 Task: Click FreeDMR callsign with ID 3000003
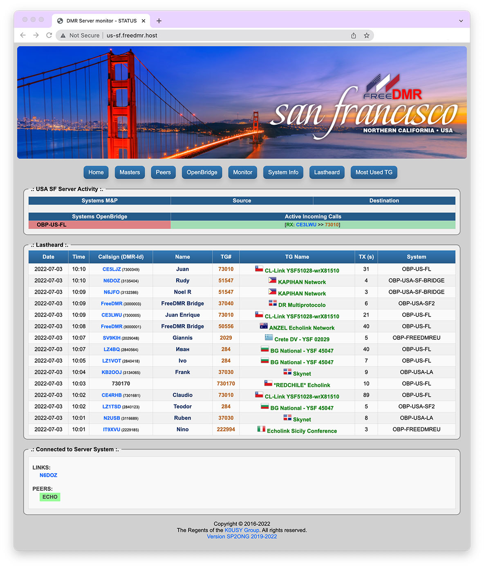112,303
